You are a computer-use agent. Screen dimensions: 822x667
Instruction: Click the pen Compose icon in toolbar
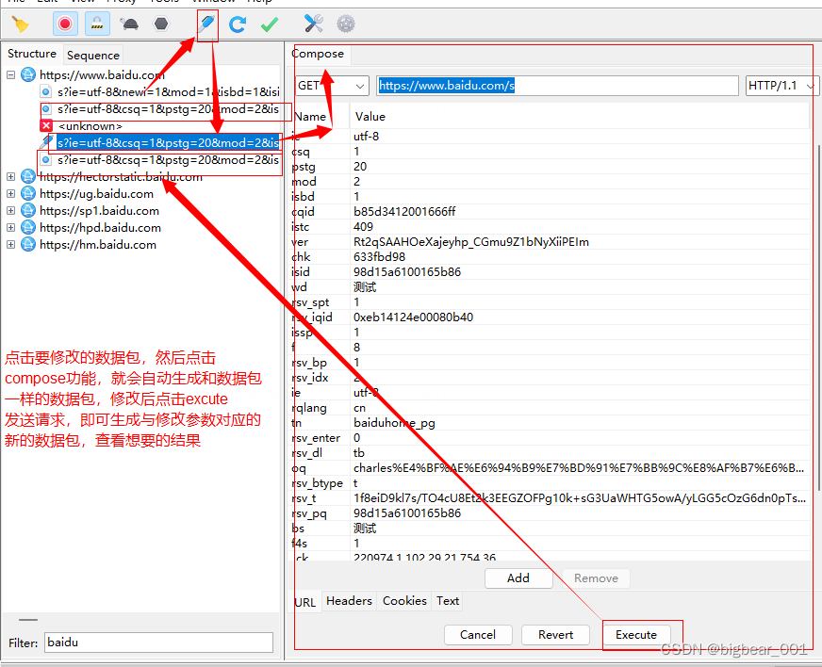[206, 24]
